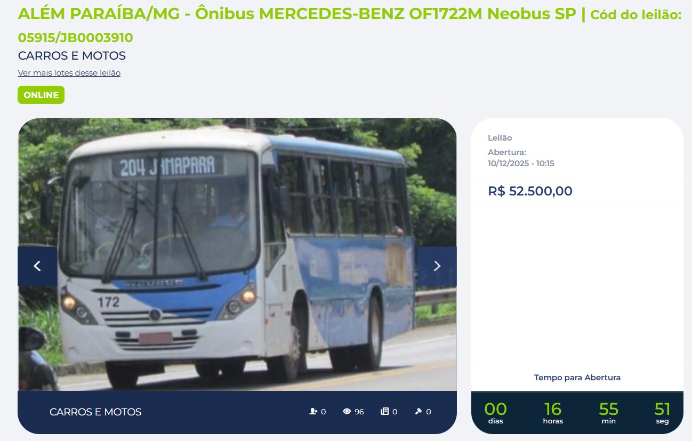Click CARROS E MOTOS label in photo footer
The height and width of the screenshot is (441, 692).
coord(95,412)
